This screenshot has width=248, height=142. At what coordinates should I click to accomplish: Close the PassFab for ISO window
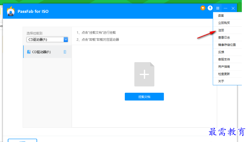(233, 8)
